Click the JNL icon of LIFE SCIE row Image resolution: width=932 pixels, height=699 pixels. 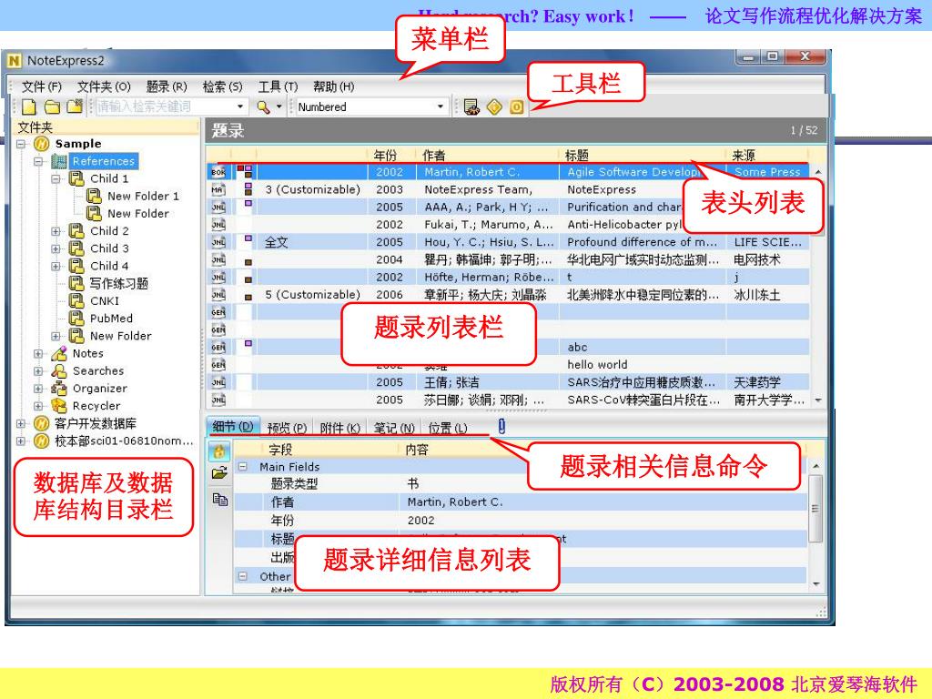click(x=218, y=242)
